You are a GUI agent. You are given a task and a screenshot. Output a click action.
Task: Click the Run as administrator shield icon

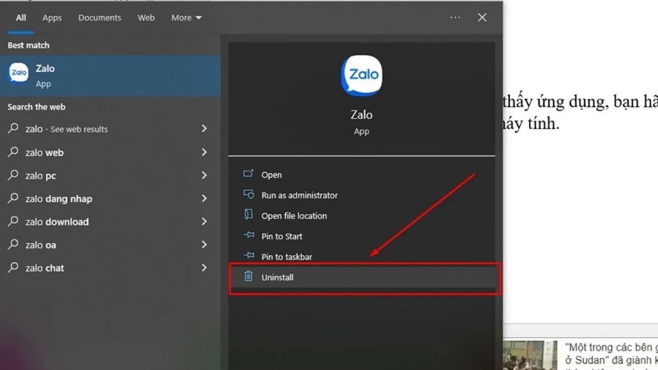point(248,195)
